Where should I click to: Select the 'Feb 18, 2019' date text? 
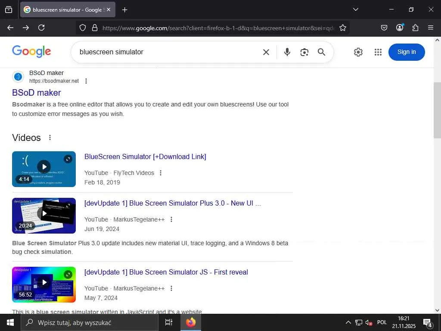[102, 182]
